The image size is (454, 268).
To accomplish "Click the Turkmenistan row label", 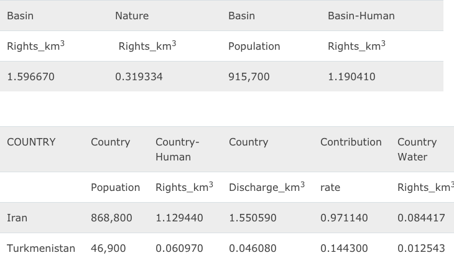I will [41, 249].
